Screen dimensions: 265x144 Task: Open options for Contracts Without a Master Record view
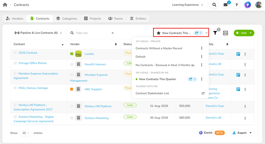(x=202, y=48)
